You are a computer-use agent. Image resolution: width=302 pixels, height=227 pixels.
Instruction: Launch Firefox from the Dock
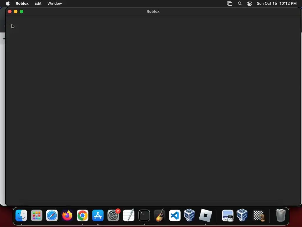click(67, 215)
